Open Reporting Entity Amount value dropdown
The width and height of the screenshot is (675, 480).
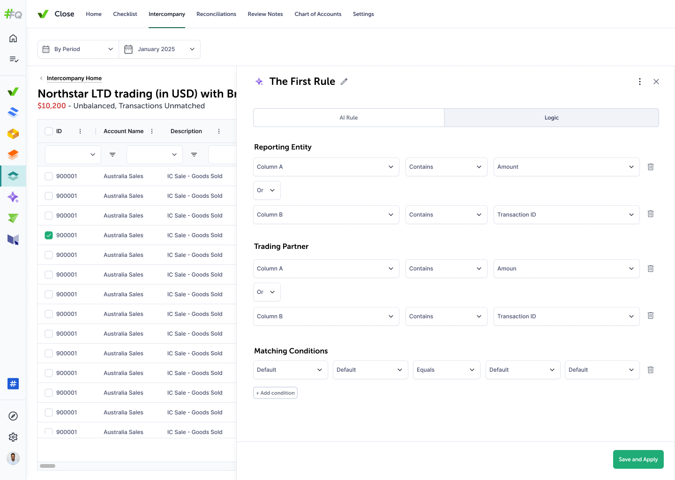click(567, 167)
